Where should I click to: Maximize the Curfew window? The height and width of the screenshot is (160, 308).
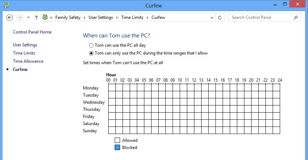[x=285, y=4]
